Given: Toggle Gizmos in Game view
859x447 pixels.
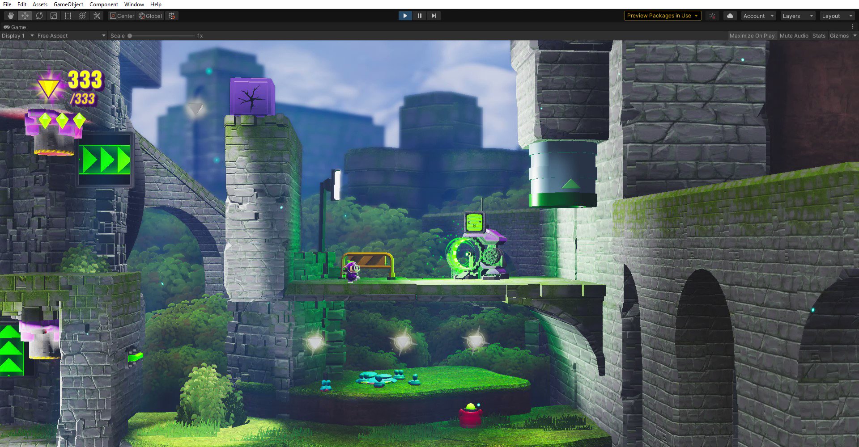Looking at the screenshot, I should tap(839, 36).
